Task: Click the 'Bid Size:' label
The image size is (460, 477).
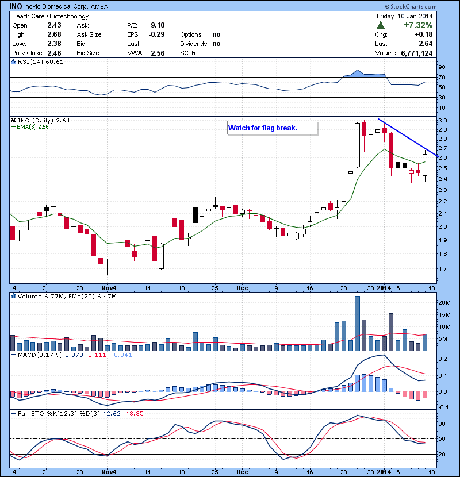Action: [89, 53]
